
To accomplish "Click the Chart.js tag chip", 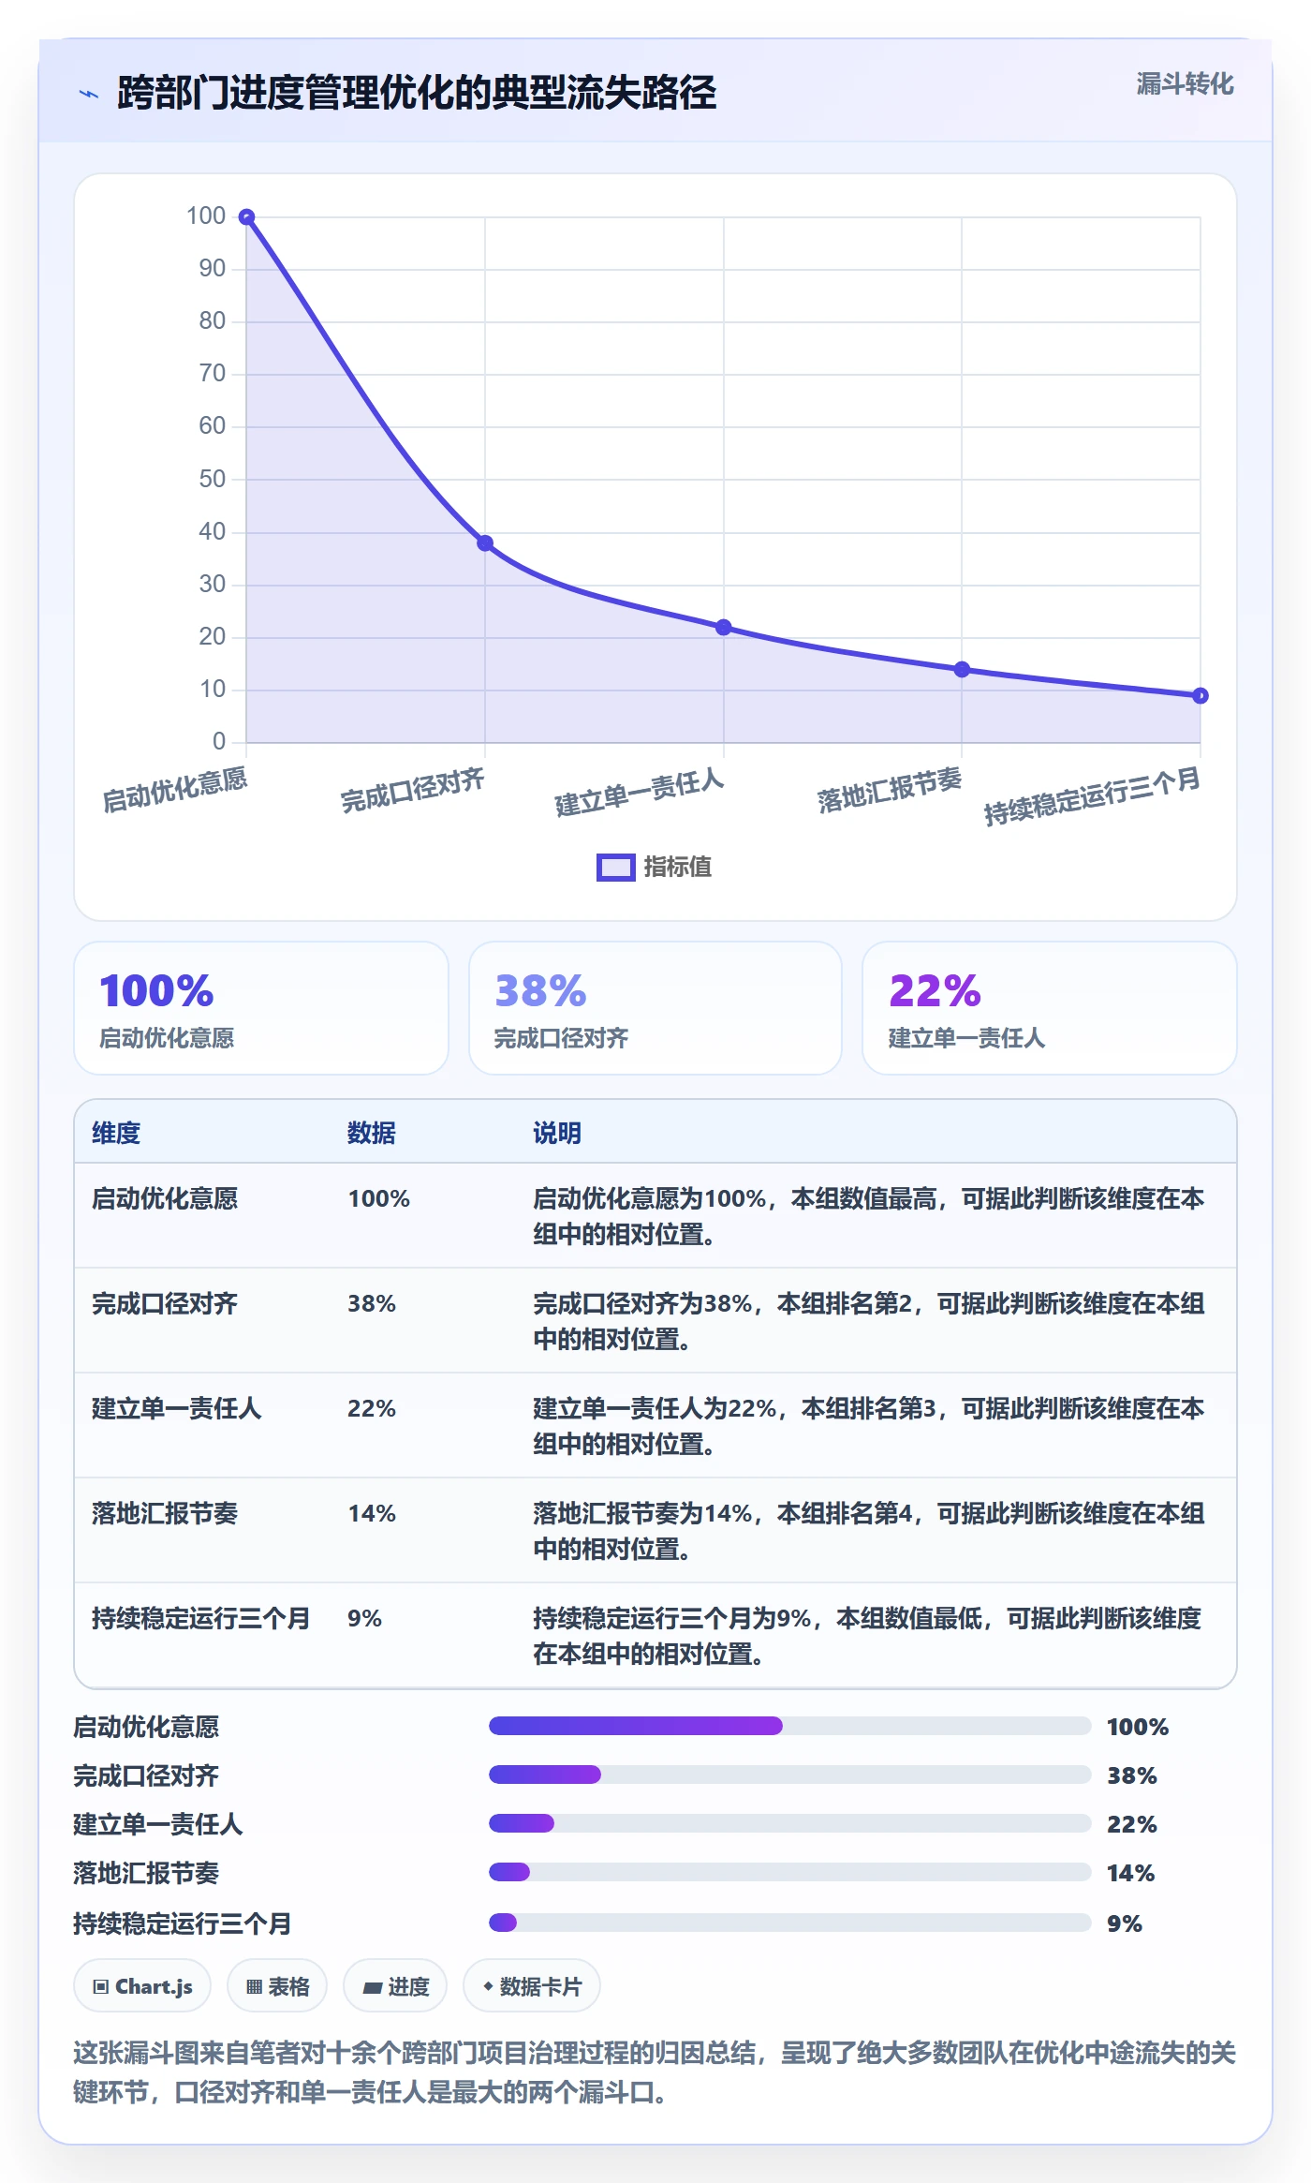I will [142, 1985].
